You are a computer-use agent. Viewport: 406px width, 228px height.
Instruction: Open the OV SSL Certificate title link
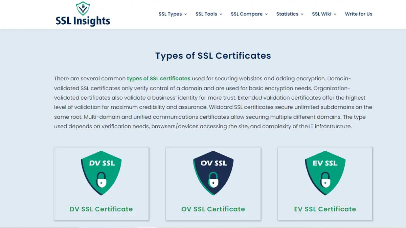[213, 209]
